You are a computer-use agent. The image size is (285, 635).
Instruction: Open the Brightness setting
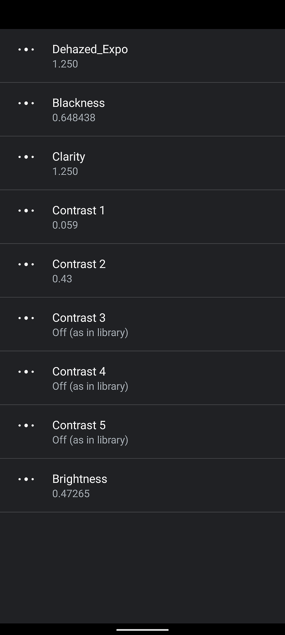pos(142,485)
